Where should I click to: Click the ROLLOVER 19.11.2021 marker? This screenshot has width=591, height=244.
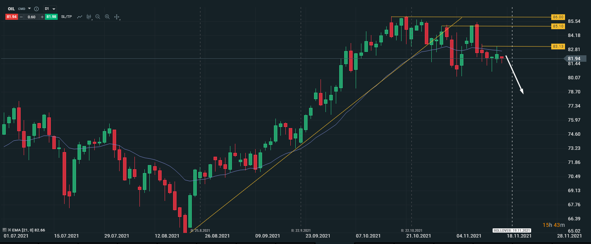pos(512,230)
